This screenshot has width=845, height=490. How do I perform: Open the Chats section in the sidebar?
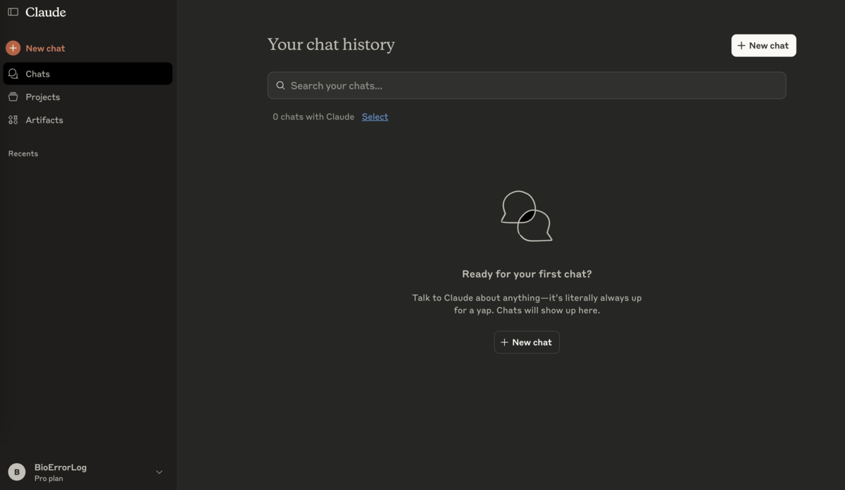38,73
